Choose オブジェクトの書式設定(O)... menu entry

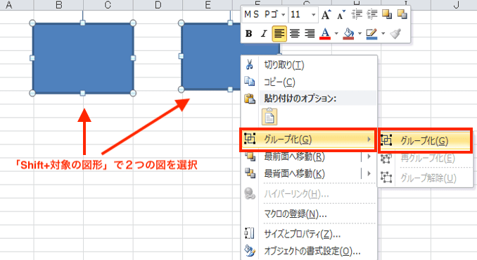(x=309, y=251)
